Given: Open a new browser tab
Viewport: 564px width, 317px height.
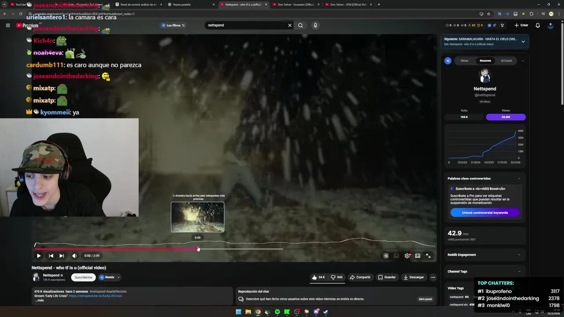Looking at the screenshot, I should click(378, 4).
